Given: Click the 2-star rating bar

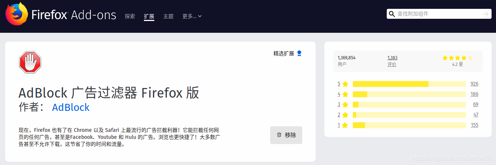Looking at the screenshot, I should (x=410, y=115).
